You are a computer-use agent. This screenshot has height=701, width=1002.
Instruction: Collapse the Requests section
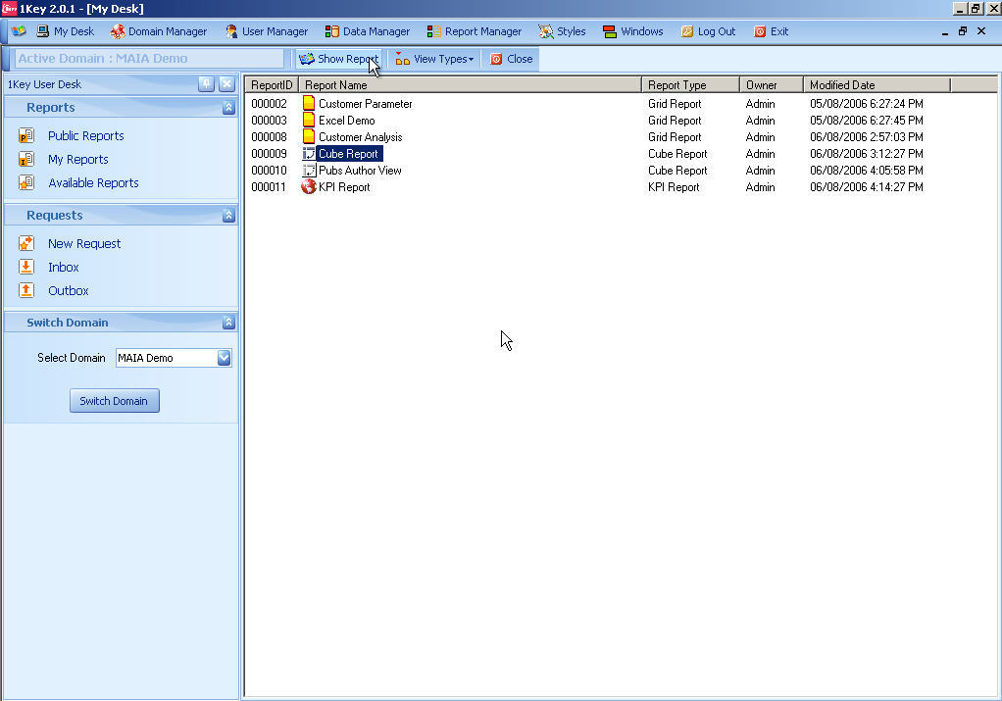tap(228, 216)
